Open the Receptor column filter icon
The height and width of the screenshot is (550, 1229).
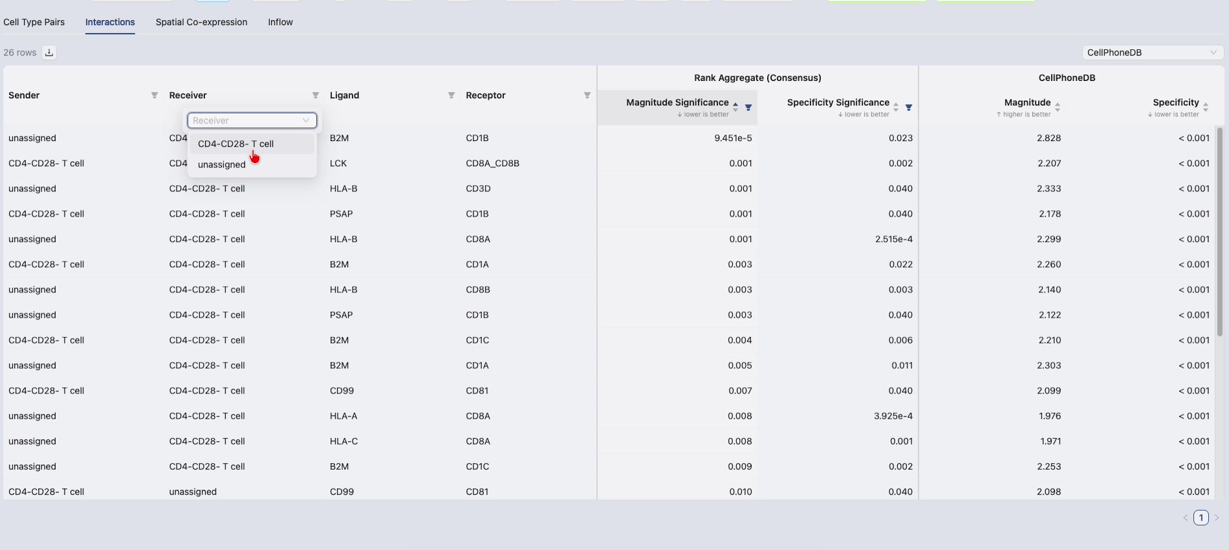pyautogui.click(x=587, y=95)
